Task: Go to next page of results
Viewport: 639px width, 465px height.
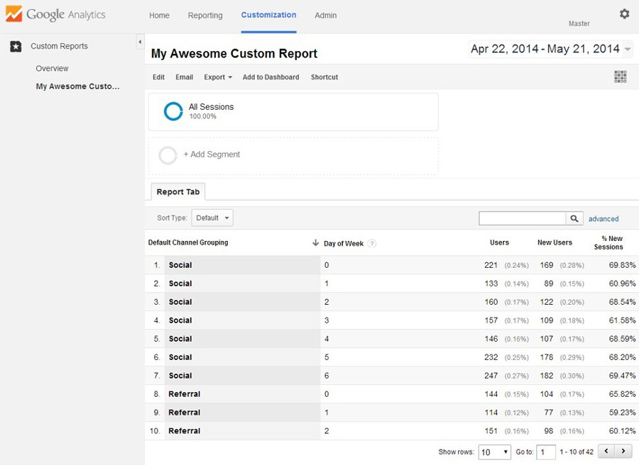Action: [623, 452]
